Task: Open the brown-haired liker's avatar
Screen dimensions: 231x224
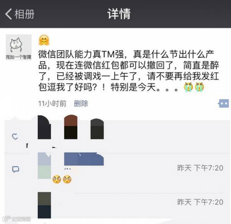Action: [71, 127]
